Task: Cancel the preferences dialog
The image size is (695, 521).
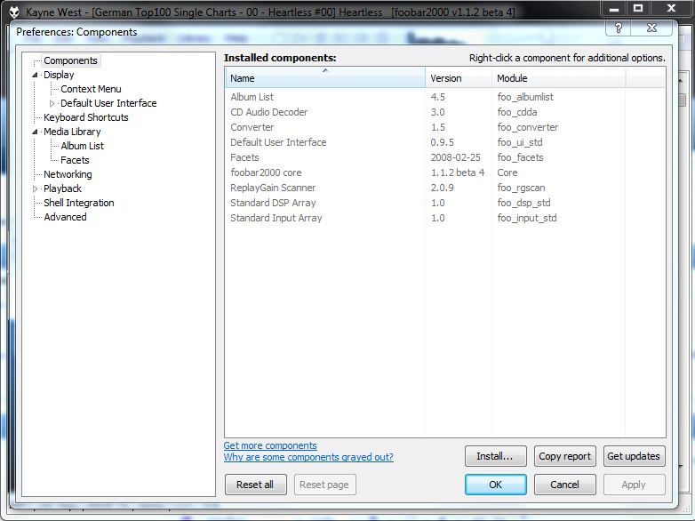Action: tap(564, 485)
